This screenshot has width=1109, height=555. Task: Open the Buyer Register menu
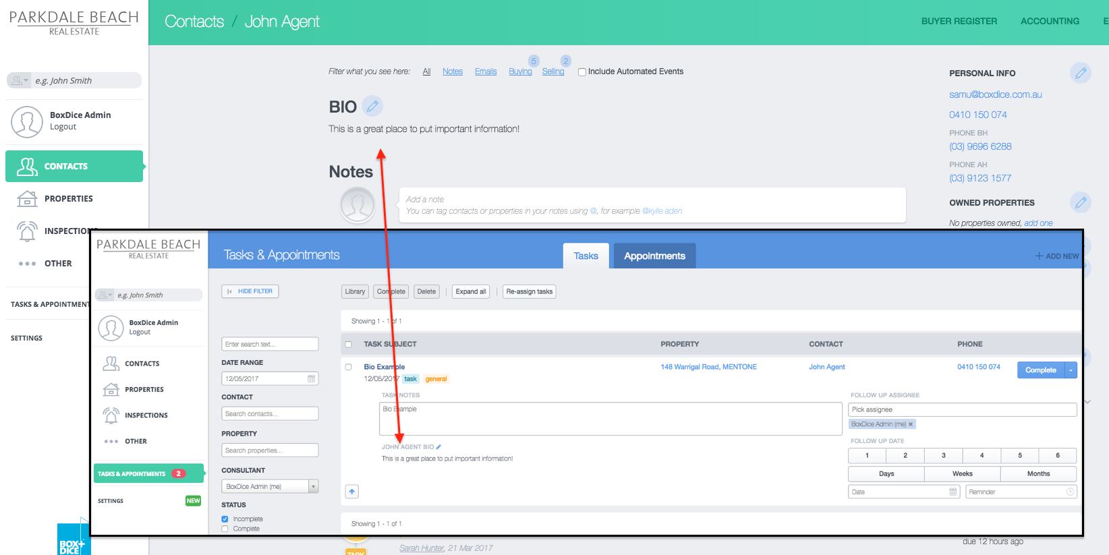pos(959,22)
